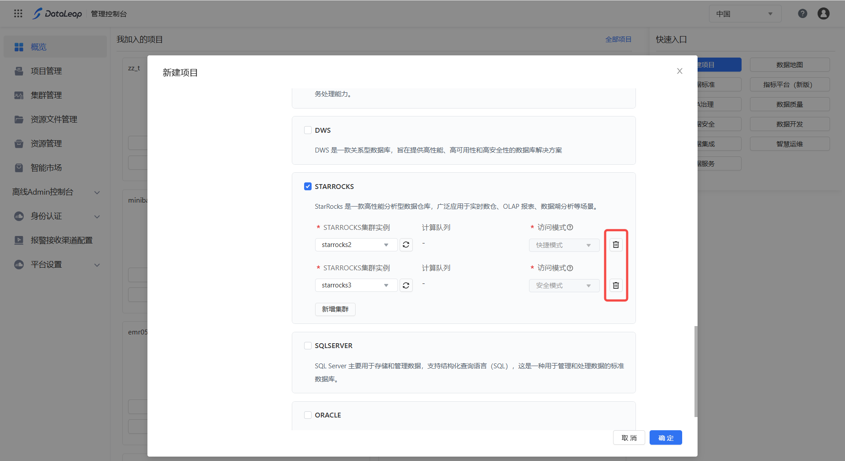Viewport: 845px width, 461px height.
Task: Click the 新增集群 button
Action: (335, 309)
